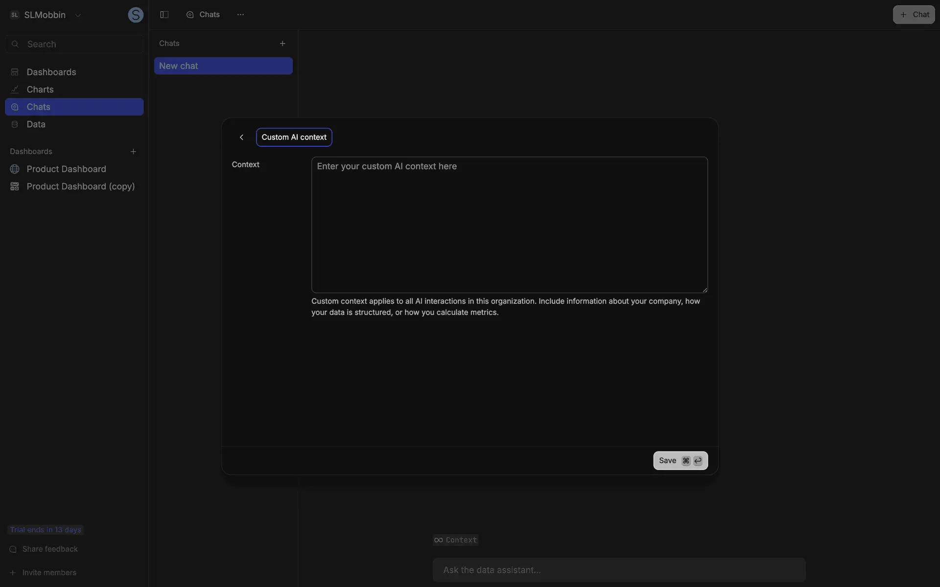Click the plus icon beside Chats list header
This screenshot has width=940, height=587.
(282, 44)
